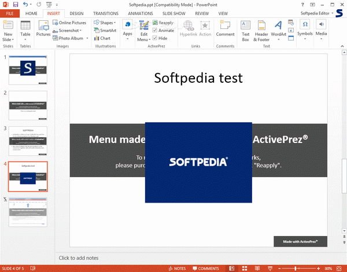Switch to the SLIDE SHOW tab

pos(174,13)
